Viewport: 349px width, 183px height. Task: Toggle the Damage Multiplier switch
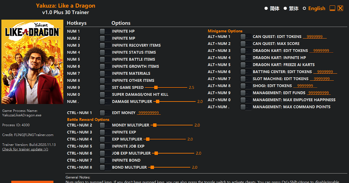(x=105, y=101)
